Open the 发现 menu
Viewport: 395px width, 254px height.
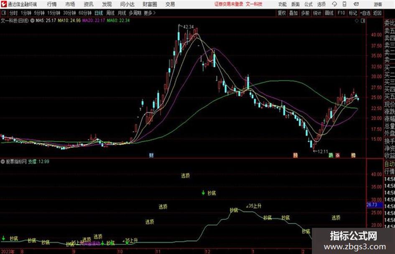[x=107, y=4]
